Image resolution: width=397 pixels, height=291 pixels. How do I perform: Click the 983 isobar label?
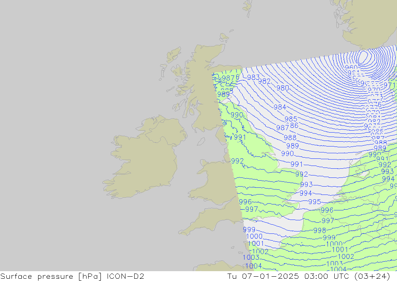coord(253,77)
